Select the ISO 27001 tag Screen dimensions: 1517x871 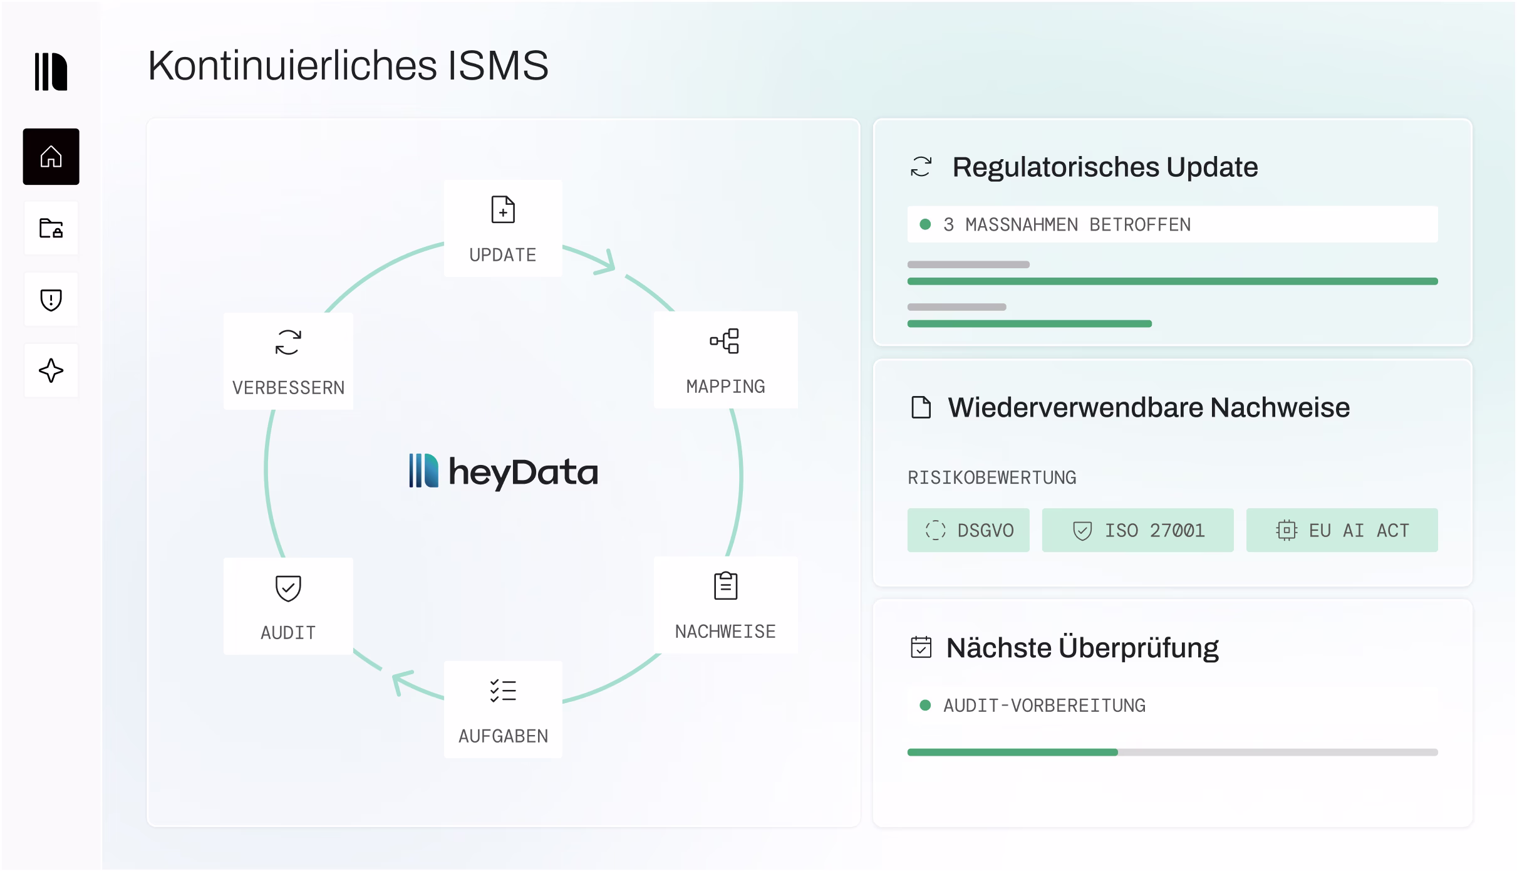coord(1137,530)
